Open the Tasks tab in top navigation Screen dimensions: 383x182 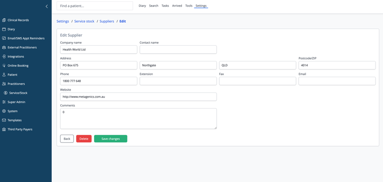(x=165, y=6)
